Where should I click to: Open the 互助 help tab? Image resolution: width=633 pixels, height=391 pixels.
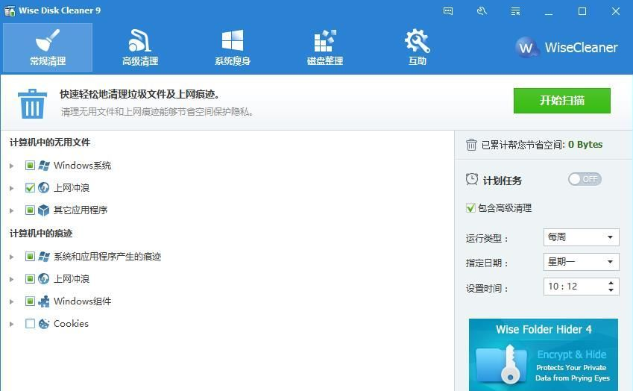418,47
